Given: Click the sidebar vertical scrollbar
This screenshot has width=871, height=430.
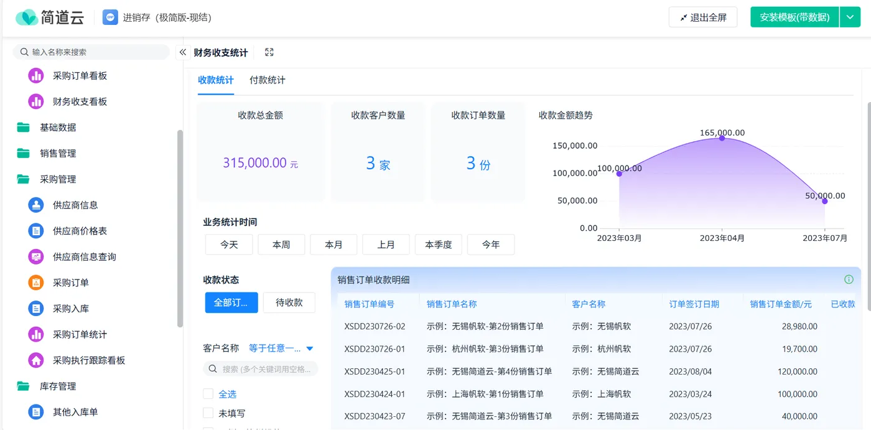Looking at the screenshot, I should [x=180, y=228].
